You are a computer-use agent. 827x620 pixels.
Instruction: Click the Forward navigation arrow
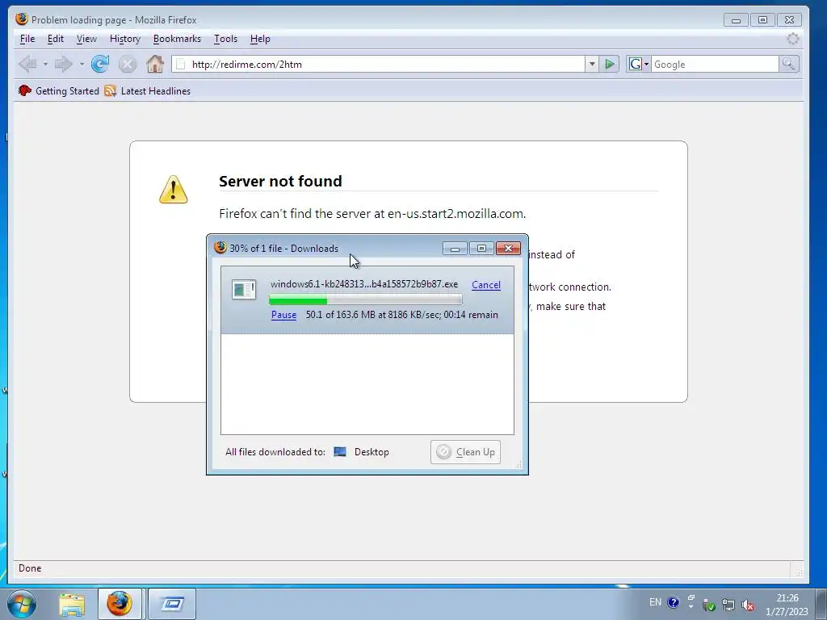63,65
